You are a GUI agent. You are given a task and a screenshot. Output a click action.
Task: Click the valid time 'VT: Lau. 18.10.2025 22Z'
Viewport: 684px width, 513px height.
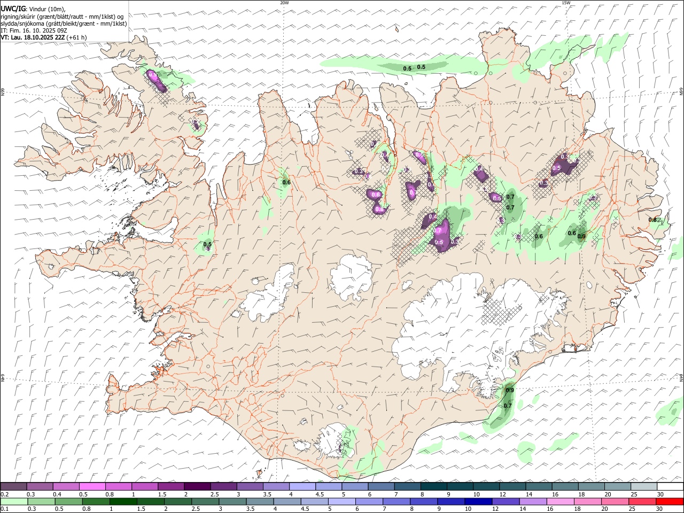[33, 37]
